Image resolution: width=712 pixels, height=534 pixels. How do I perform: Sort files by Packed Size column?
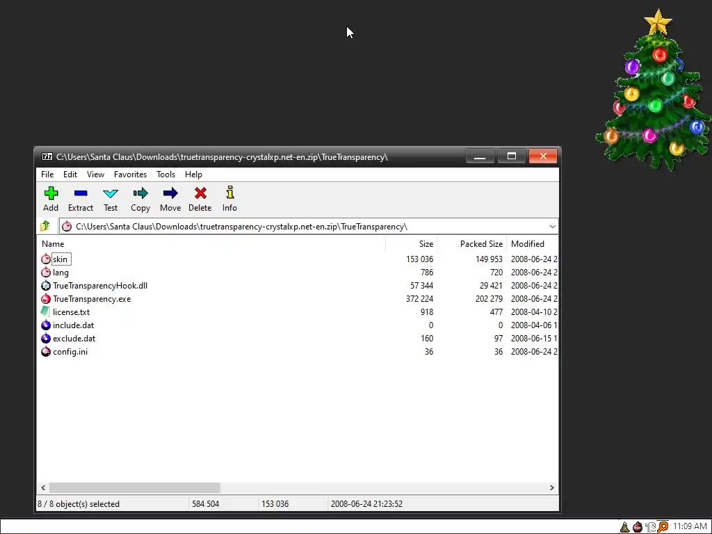click(x=471, y=244)
